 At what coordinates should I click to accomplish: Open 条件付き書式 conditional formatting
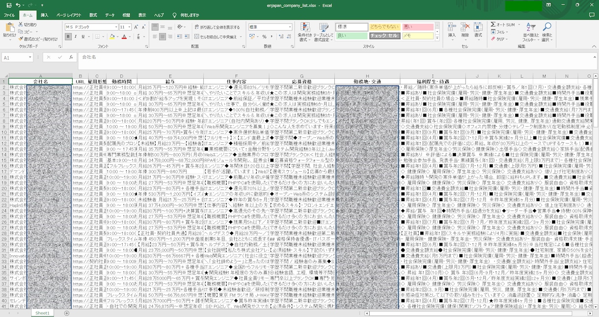coord(305,32)
